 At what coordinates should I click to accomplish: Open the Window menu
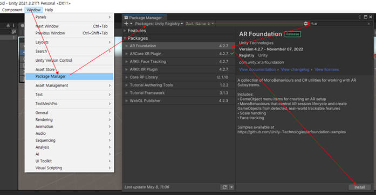(x=33, y=10)
